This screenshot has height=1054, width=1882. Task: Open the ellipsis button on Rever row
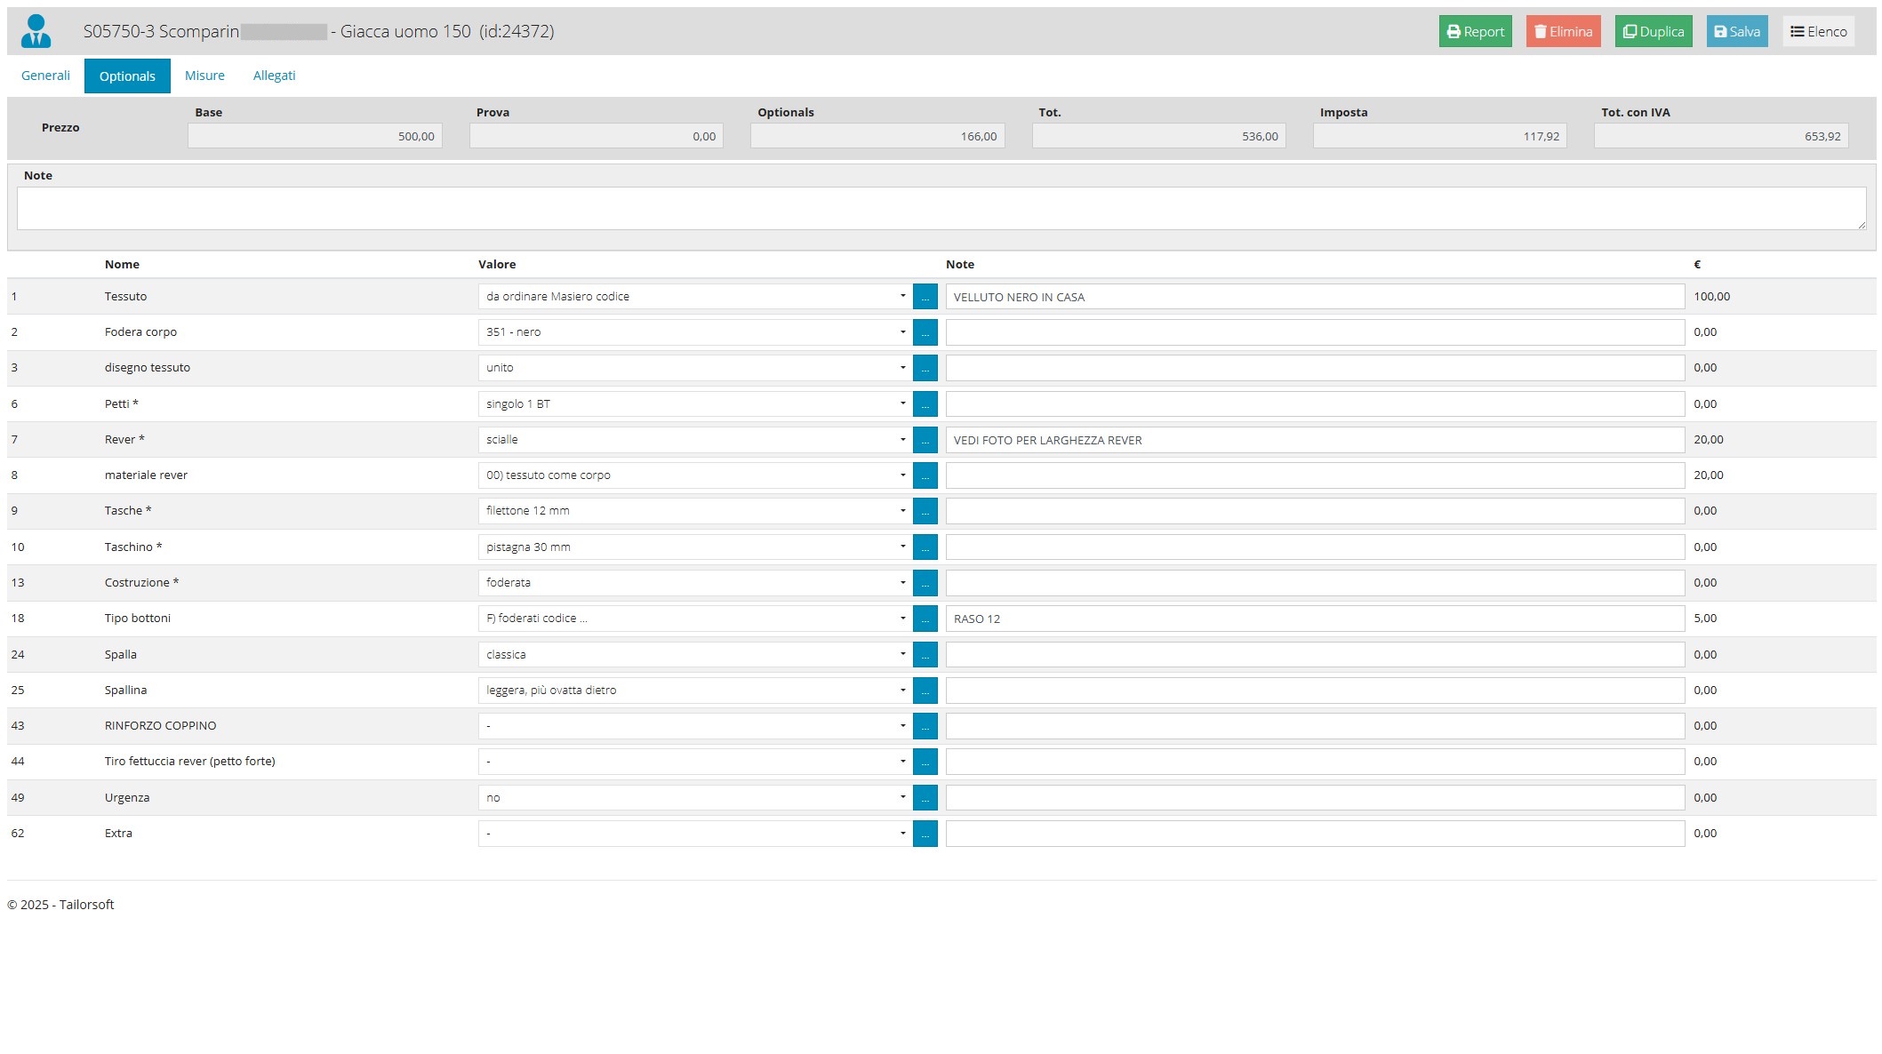pyautogui.click(x=925, y=440)
